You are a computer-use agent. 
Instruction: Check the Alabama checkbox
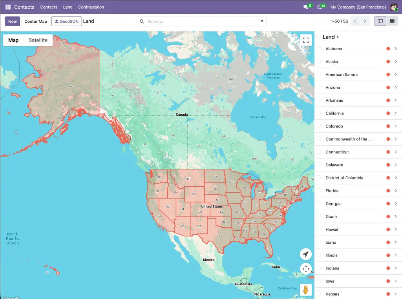point(319,48)
